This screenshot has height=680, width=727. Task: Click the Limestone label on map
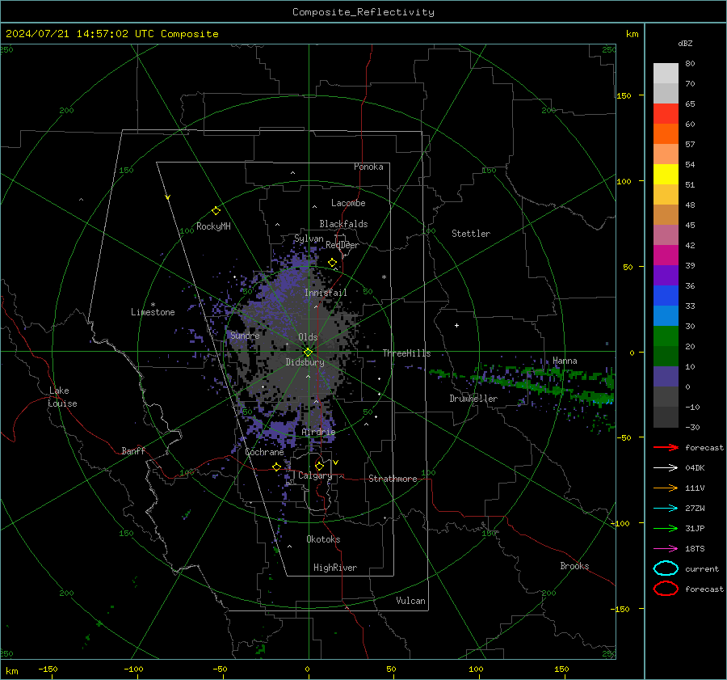pyautogui.click(x=153, y=312)
